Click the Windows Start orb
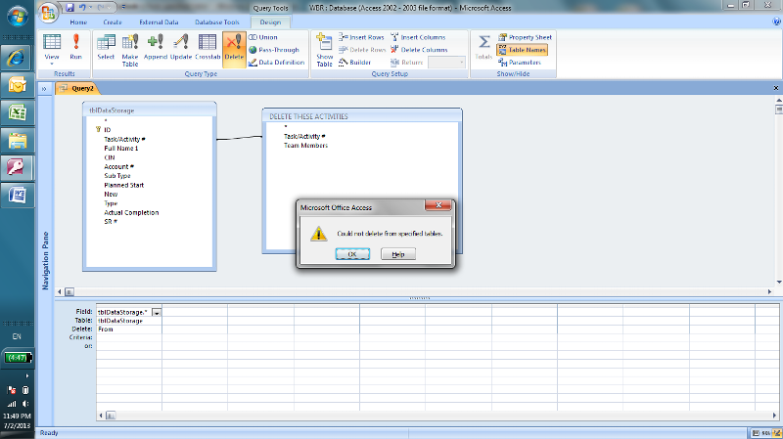 pos(18,16)
